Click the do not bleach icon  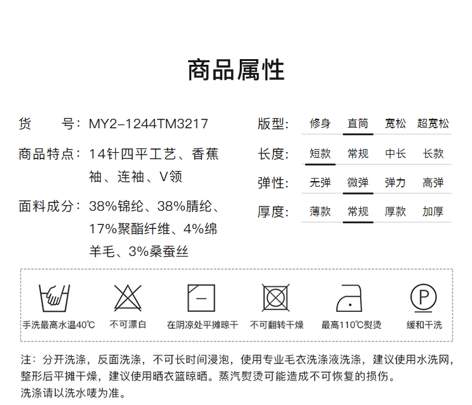pos(128,297)
